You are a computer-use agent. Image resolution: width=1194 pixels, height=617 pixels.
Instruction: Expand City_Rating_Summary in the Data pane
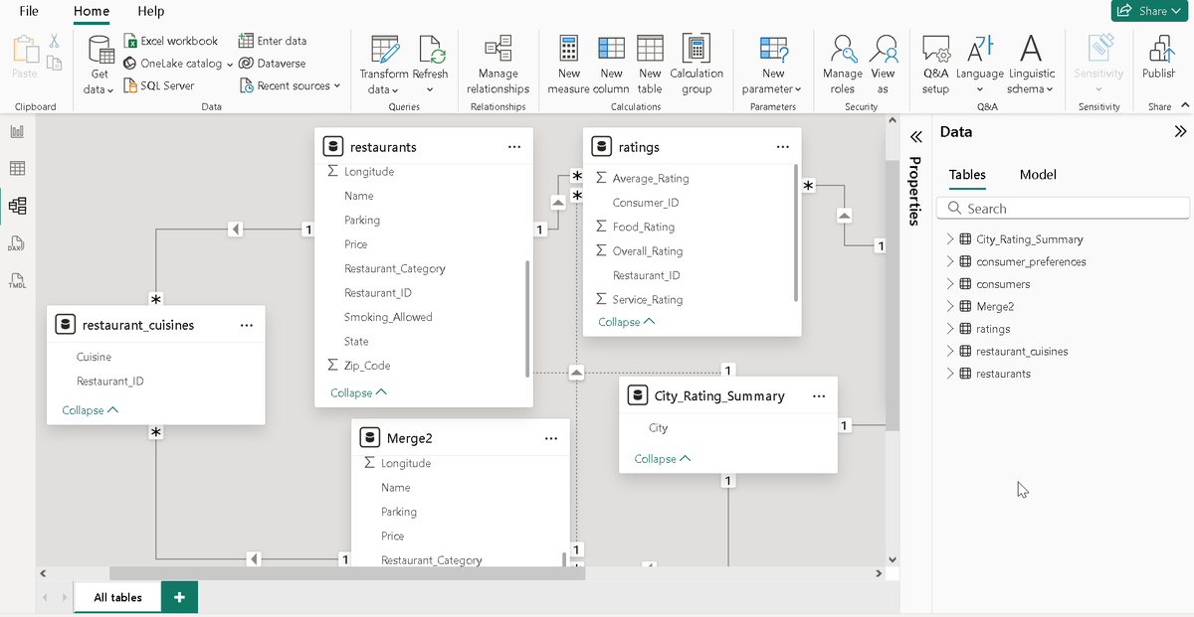pos(950,239)
